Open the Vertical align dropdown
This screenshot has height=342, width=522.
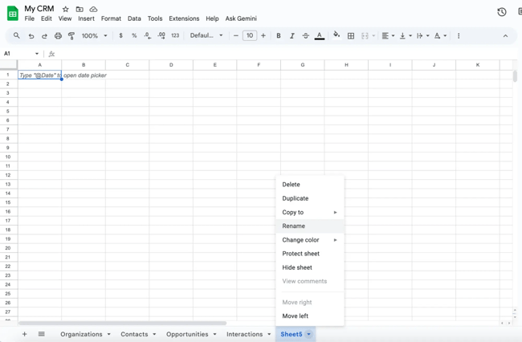click(406, 35)
